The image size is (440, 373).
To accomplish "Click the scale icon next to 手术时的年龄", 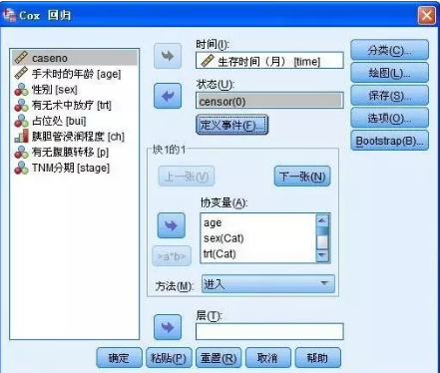I will [x=21, y=73].
